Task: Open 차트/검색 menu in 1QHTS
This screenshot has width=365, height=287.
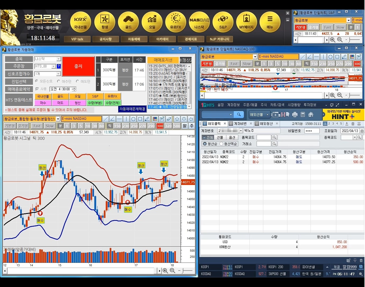Action: [277, 105]
